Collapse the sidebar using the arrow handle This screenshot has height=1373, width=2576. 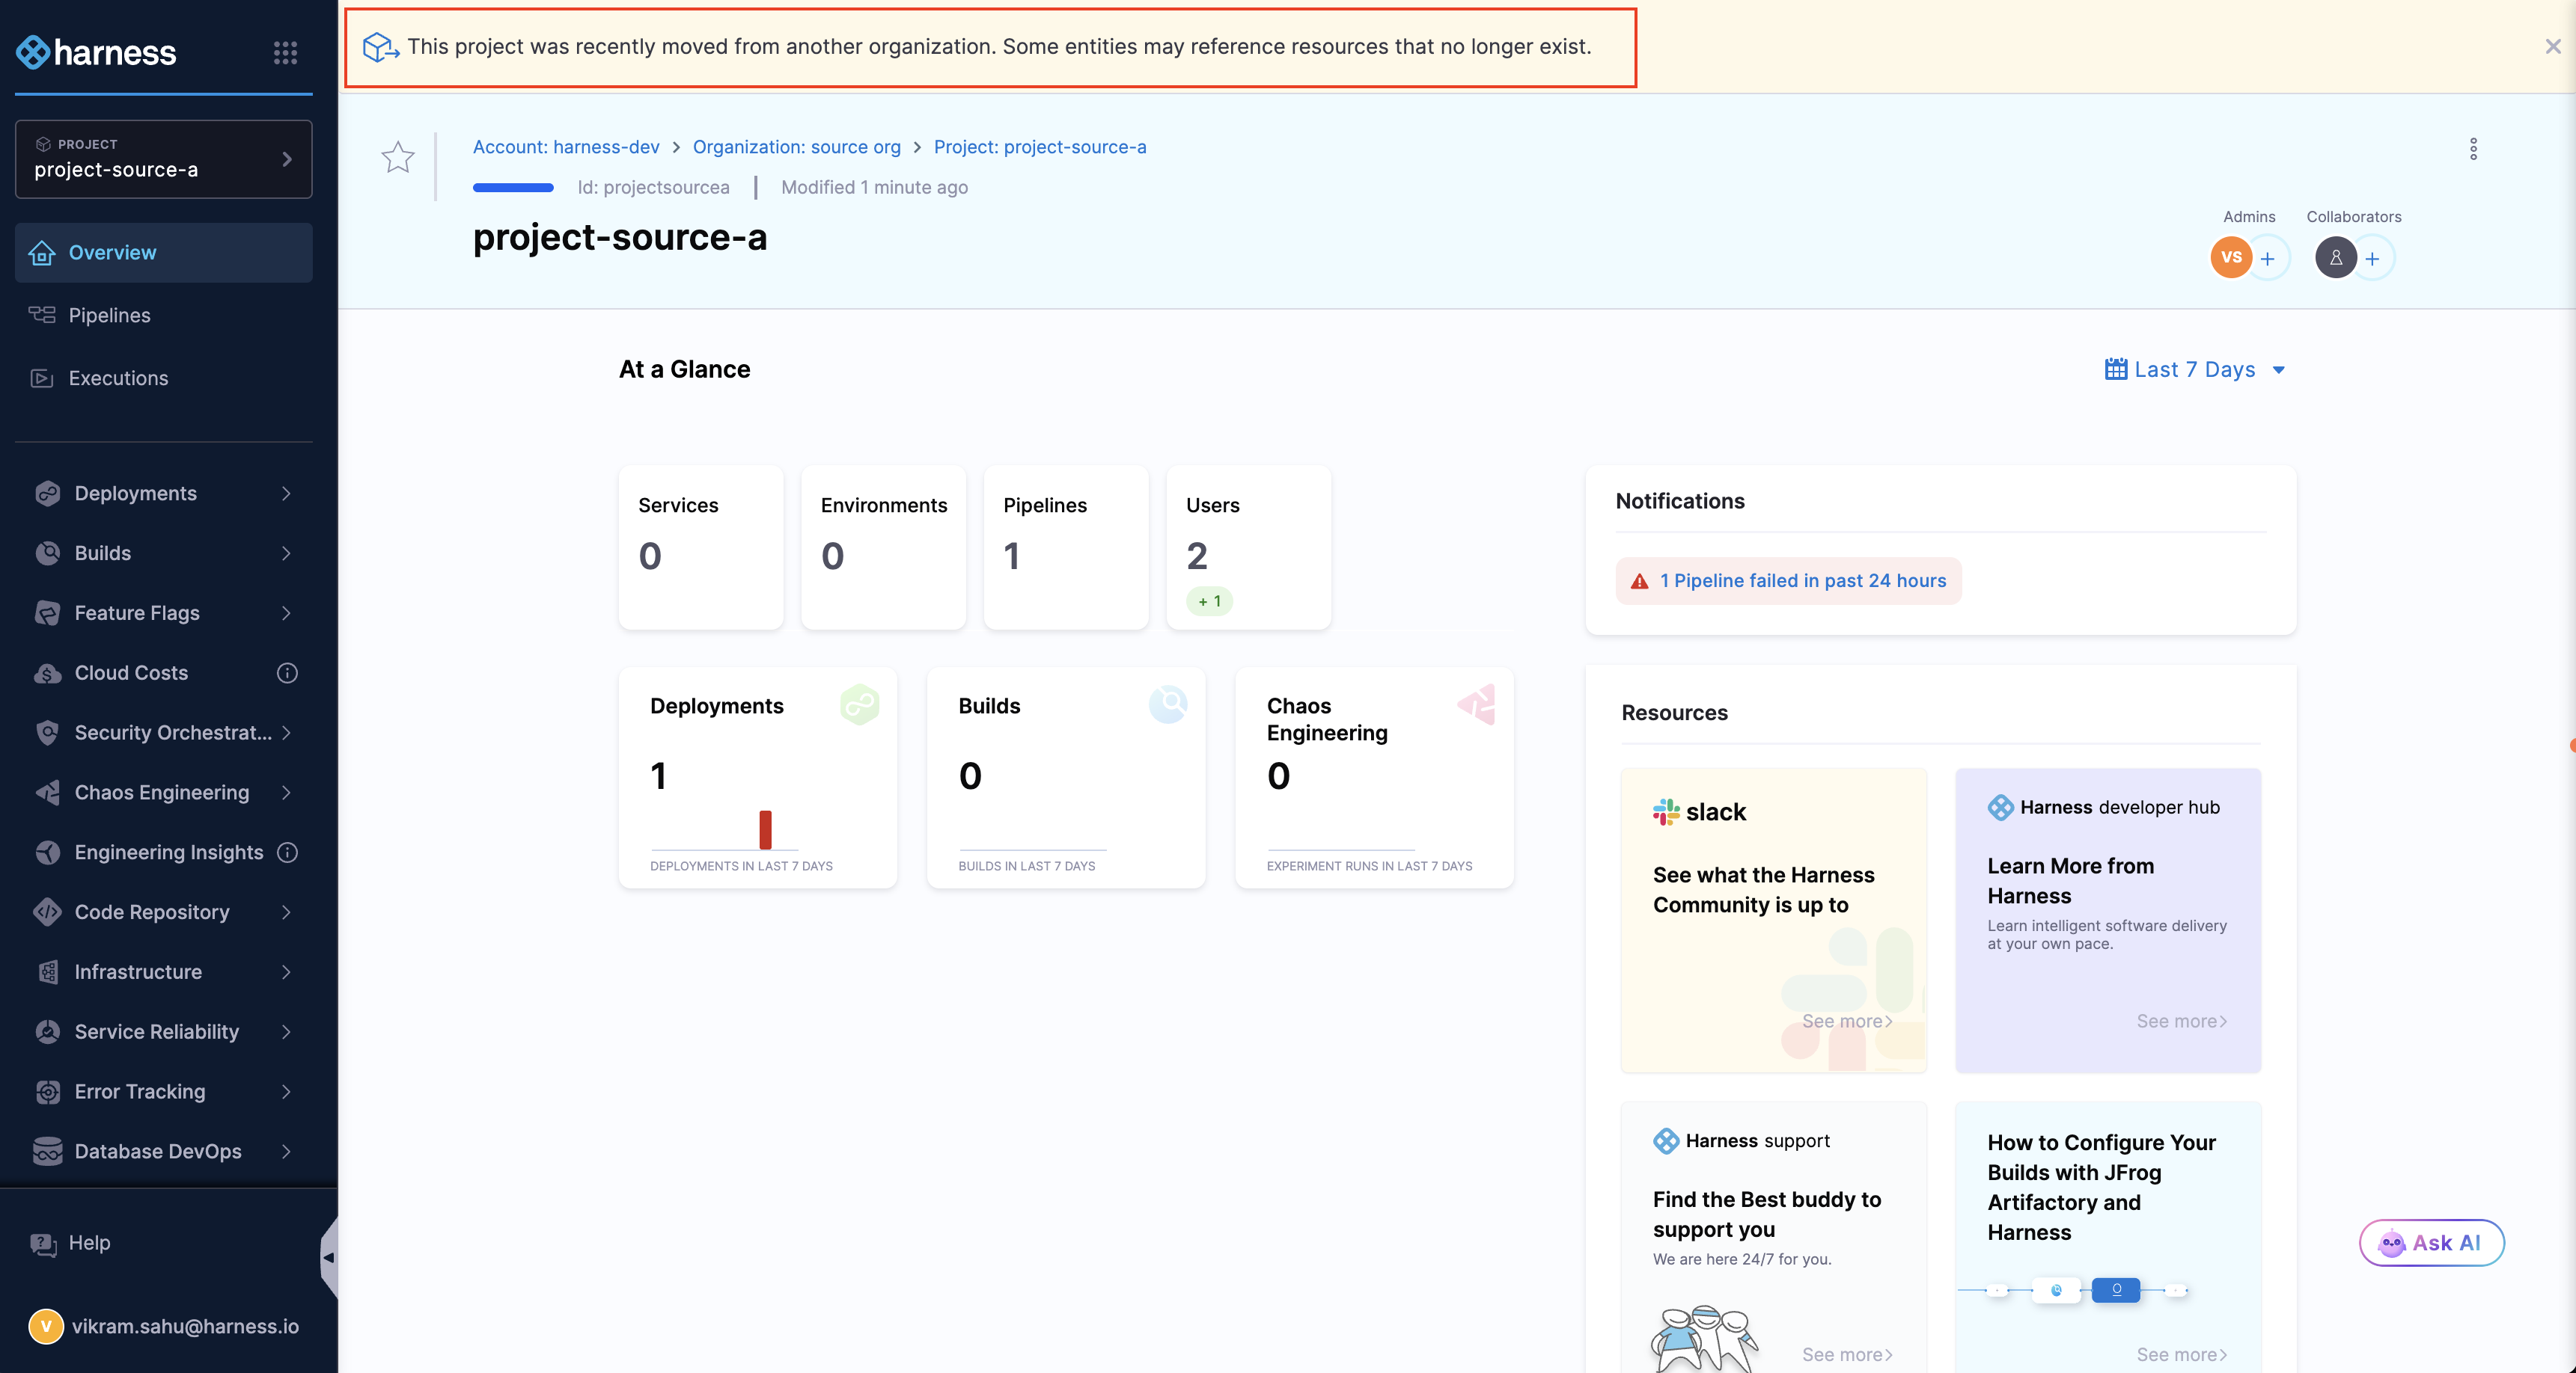[328, 1257]
